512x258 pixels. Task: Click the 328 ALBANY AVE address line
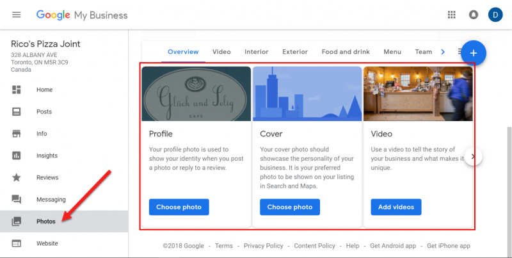point(34,55)
